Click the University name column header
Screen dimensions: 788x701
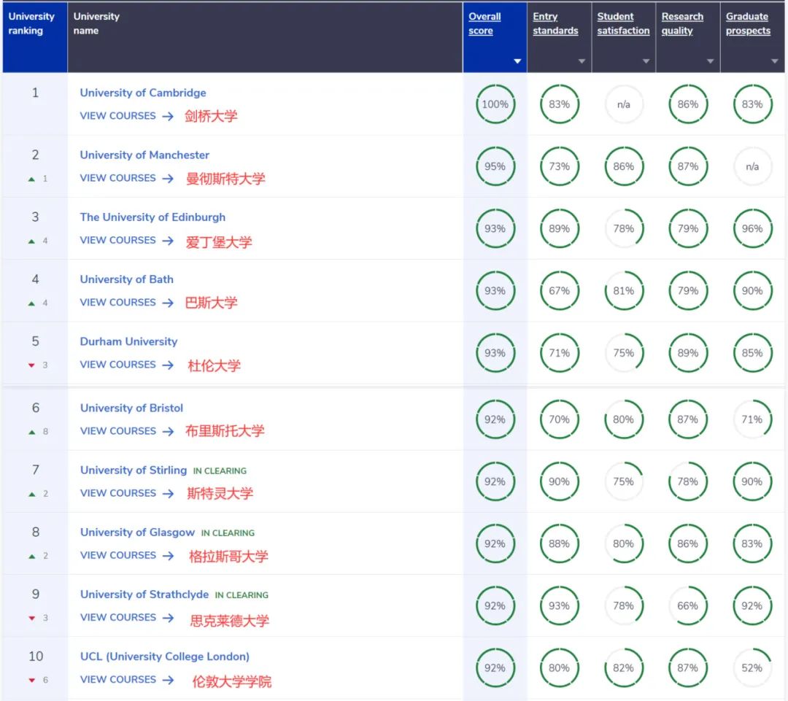[x=265, y=38]
